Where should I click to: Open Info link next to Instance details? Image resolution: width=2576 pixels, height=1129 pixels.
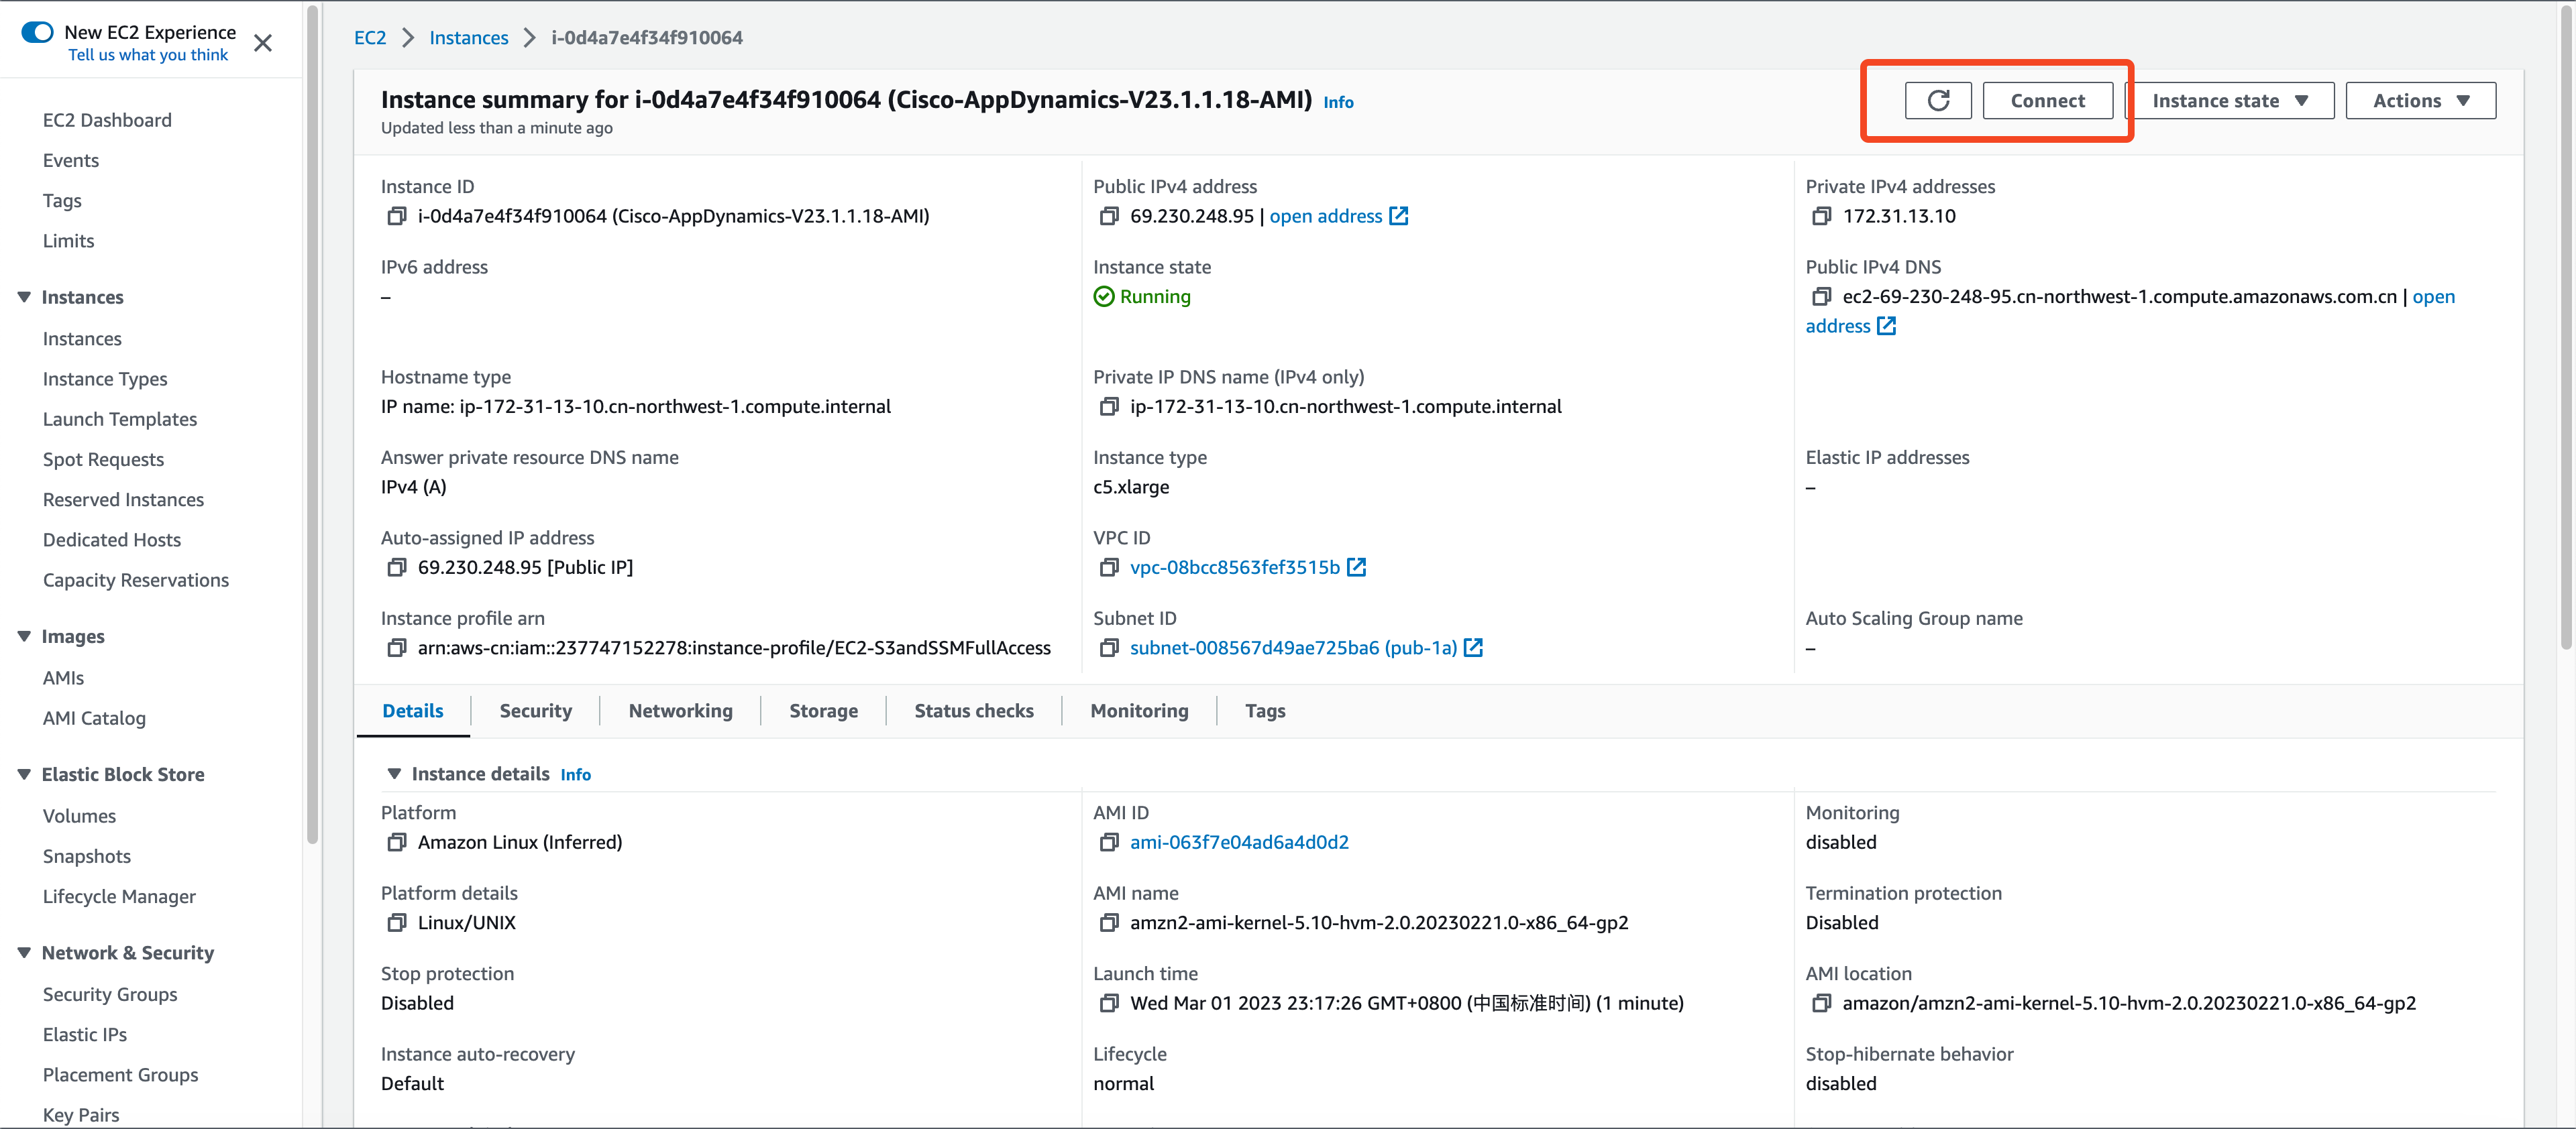(x=575, y=775)
